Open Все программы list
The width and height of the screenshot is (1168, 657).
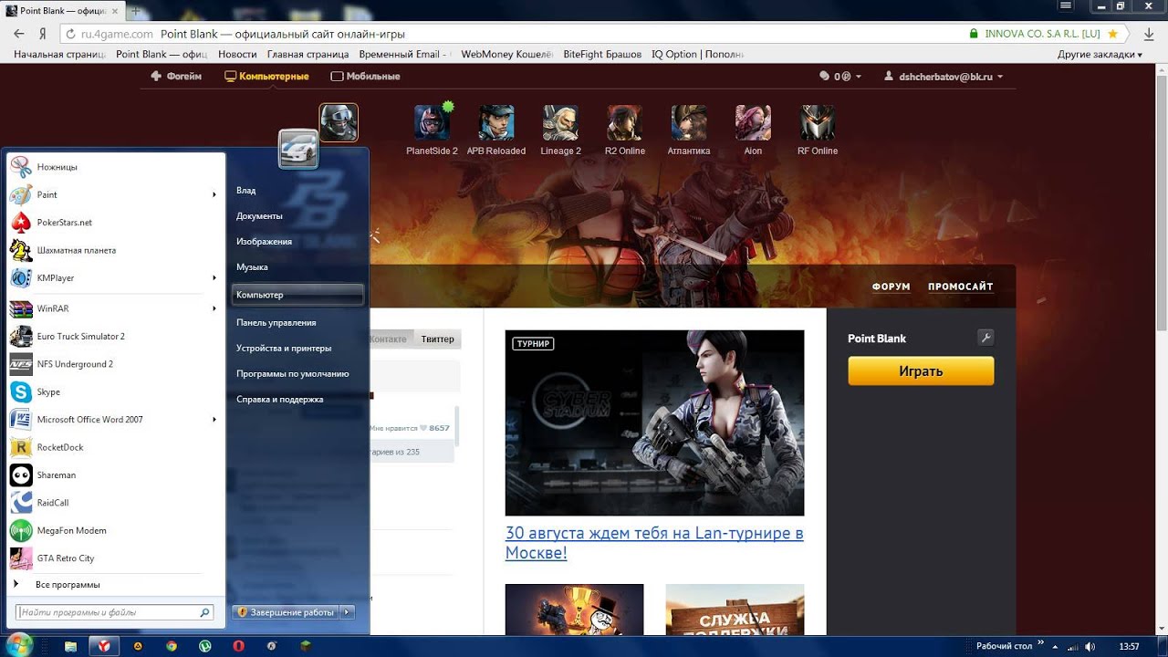(68, 584)
